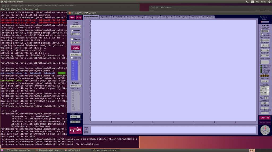Open the Channels A-H (256) dropdown
This screenshot has width=272, height=152.
point(76,54)
